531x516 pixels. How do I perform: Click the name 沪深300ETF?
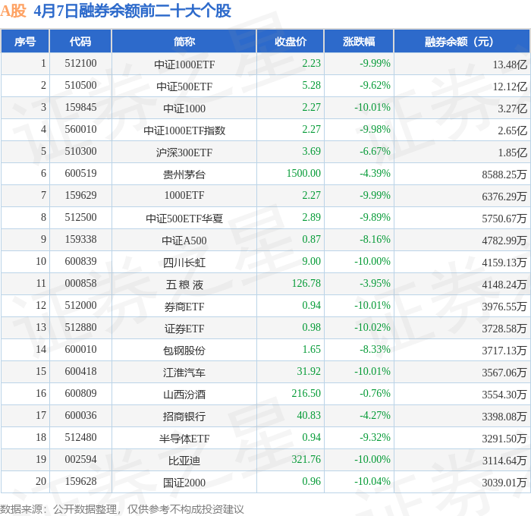(184, 153)
